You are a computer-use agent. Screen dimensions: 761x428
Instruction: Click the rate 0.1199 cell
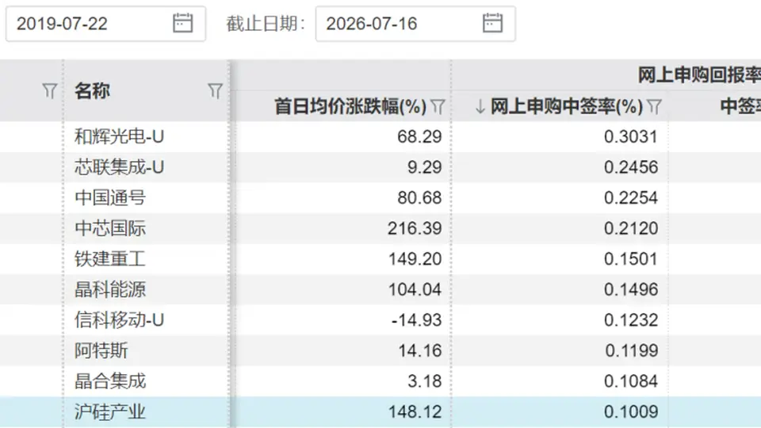coord(632,350)
